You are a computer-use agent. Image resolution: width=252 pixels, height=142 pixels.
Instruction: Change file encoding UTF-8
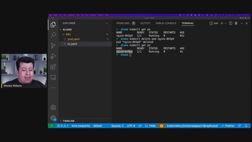(x=131, y=126)
